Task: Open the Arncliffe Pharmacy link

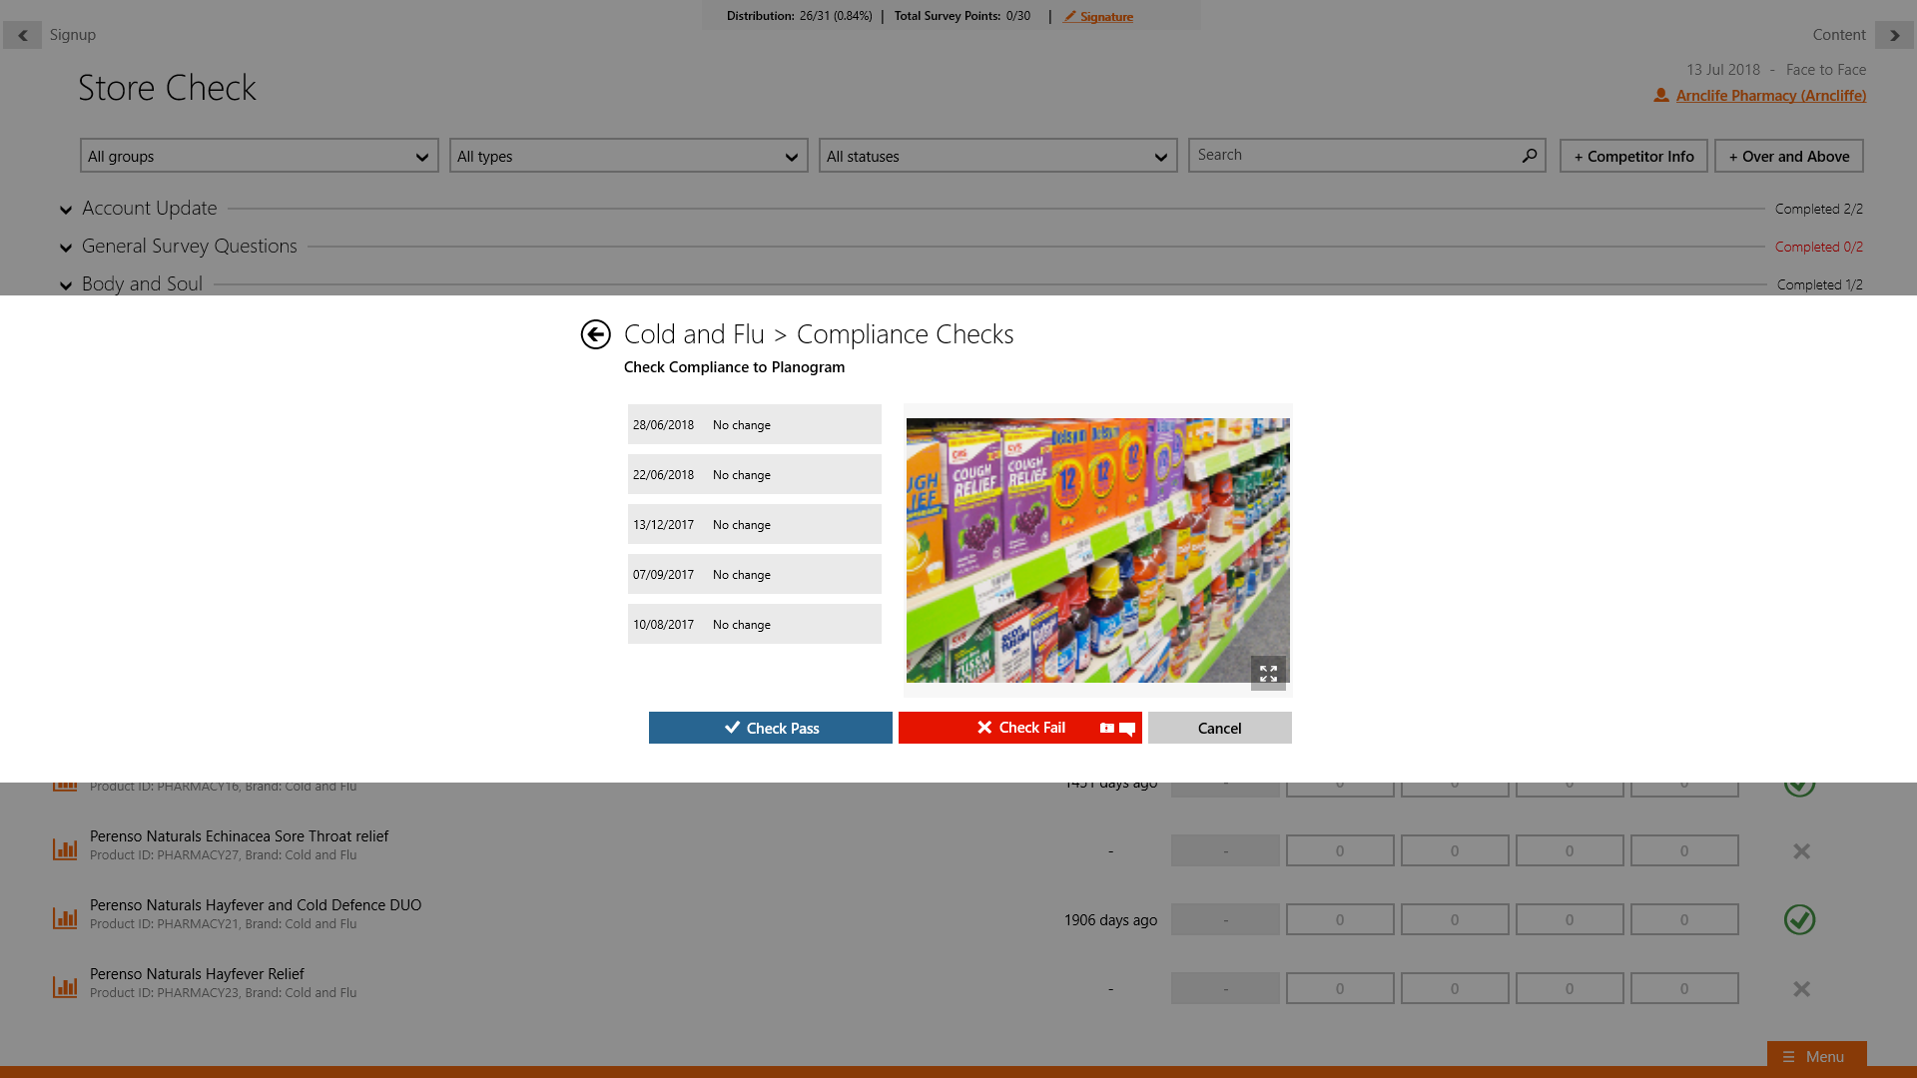Action: [1770, 96]
